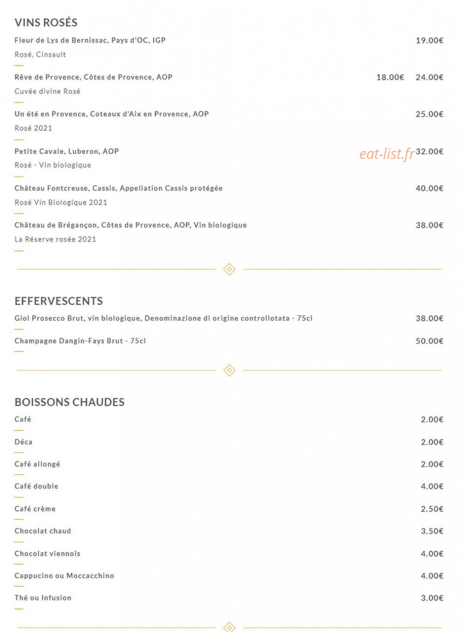Click the eat-list.fr watermark

point(387,154)
